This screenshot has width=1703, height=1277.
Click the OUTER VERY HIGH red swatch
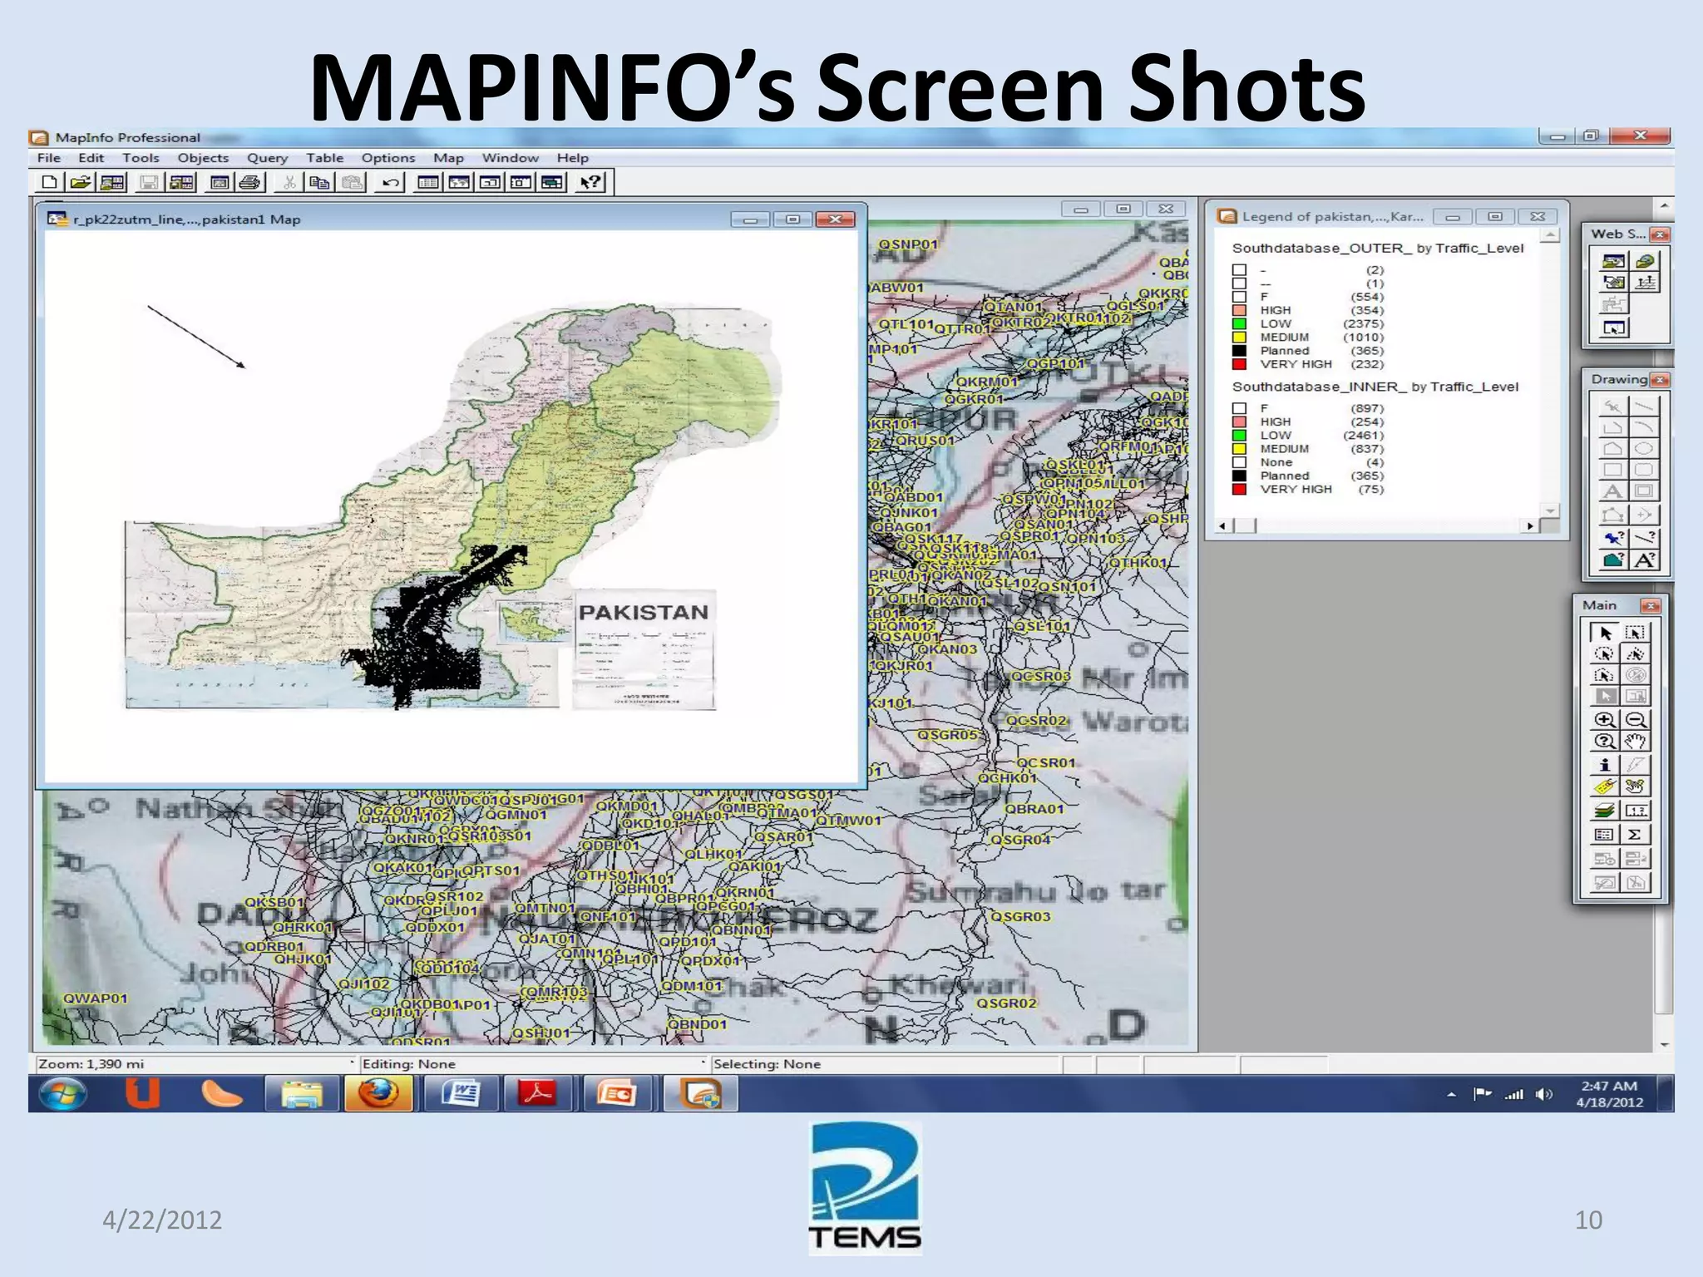[x=1239, y=364]
